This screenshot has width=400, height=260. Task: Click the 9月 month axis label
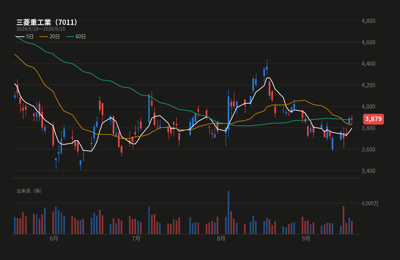(306, 238)
